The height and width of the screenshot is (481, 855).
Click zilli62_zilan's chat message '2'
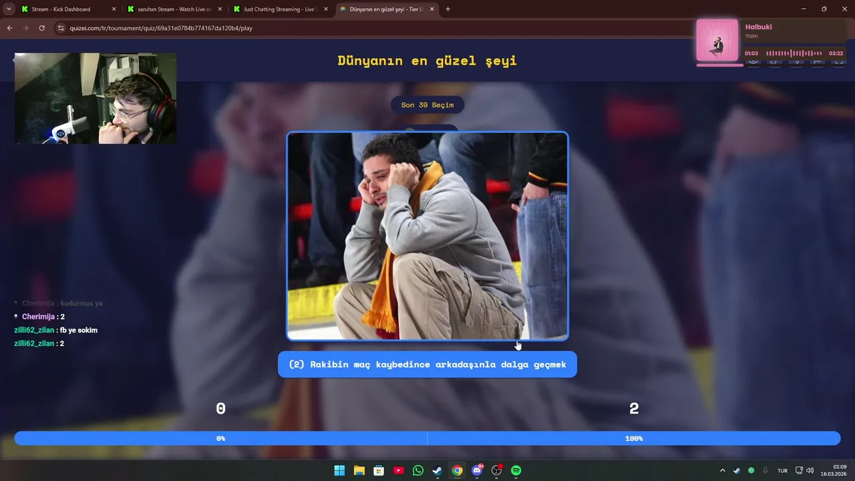click(x=61, y=343)
